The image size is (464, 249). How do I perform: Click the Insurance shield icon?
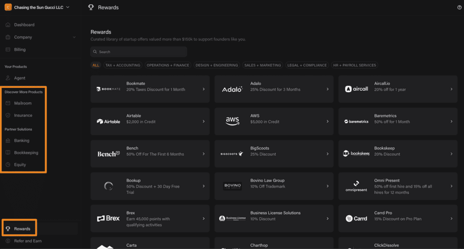click(8, 115)
